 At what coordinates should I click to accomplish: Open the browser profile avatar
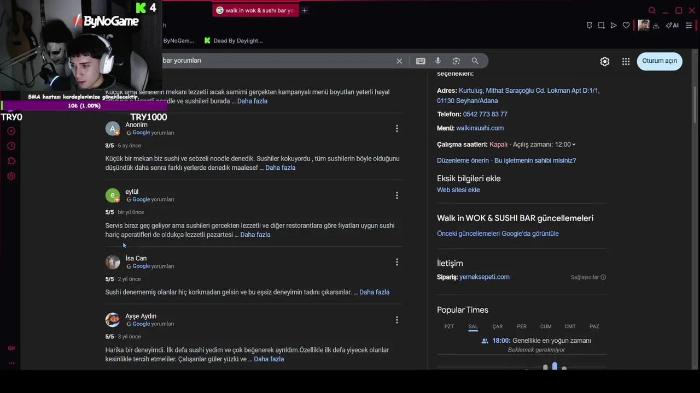pos(644,25)
